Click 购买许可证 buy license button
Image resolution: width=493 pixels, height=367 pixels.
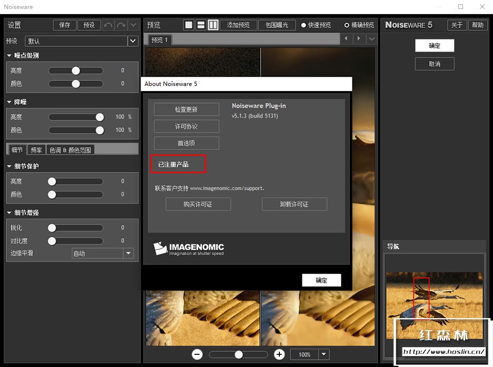click(x=198, y=204)
